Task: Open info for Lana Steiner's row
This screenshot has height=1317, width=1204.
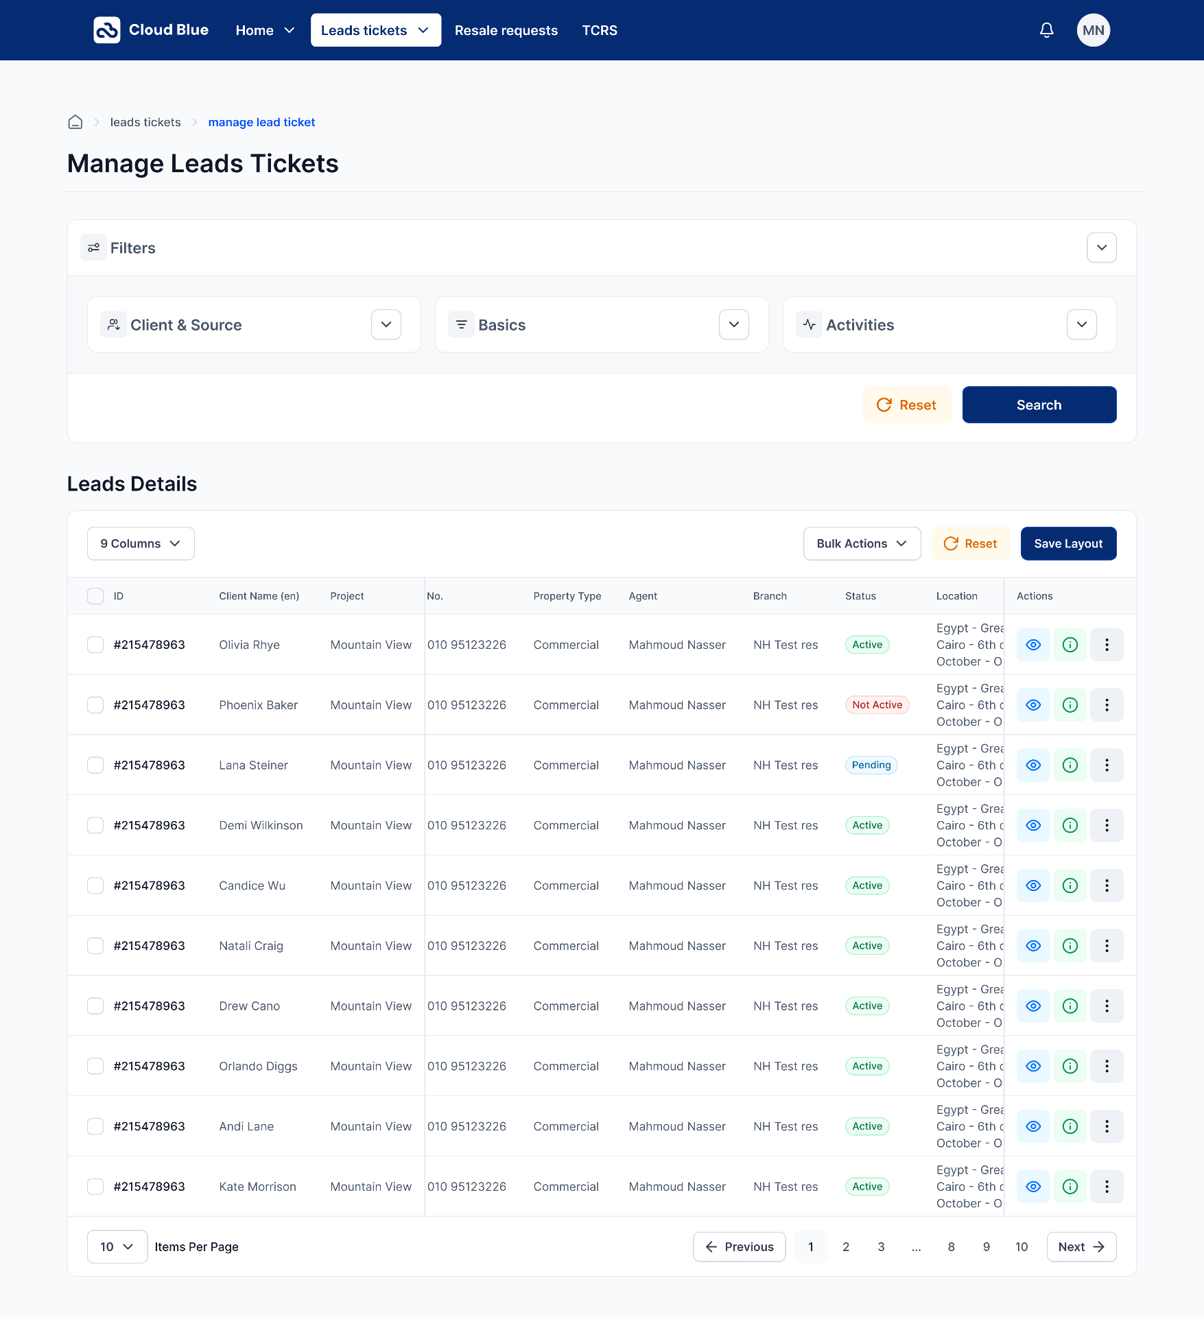Action: pos(1070,765)
